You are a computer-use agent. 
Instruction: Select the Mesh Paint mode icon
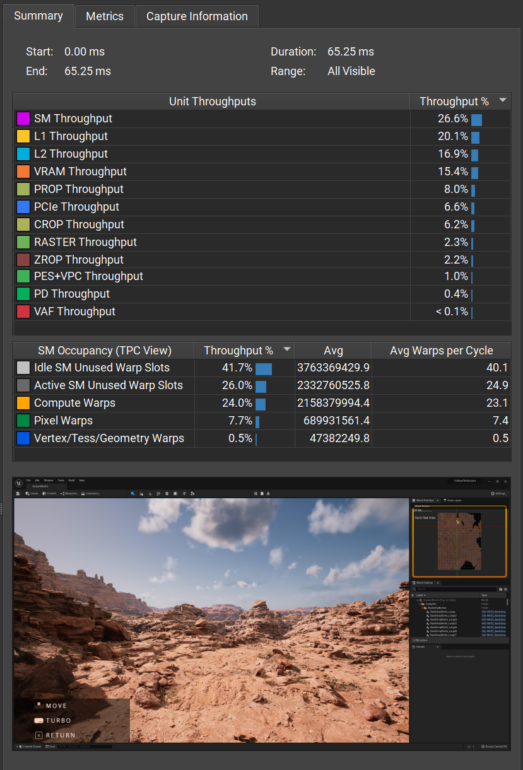point(158,494)
